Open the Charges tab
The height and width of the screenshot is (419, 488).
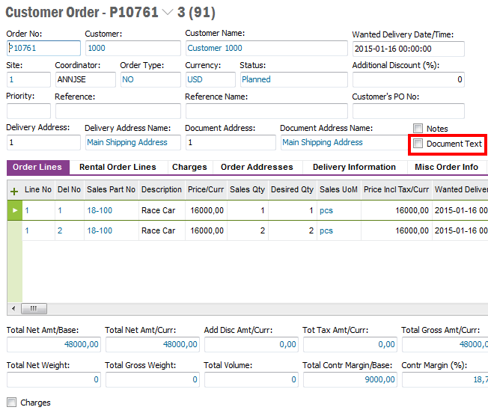pos(189,167)
